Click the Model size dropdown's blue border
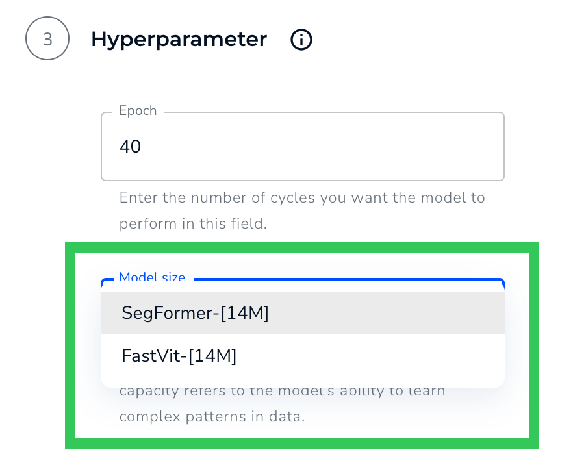Screen dimensions: 573x474 pyautogui.click(x=351, y=280)
